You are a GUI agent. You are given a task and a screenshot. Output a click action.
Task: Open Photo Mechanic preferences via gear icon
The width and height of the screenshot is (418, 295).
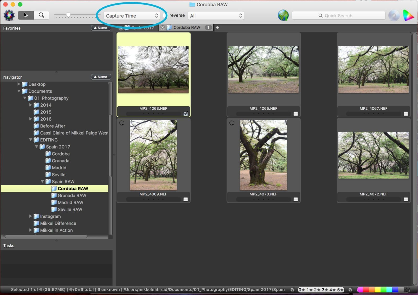(9, 15)
